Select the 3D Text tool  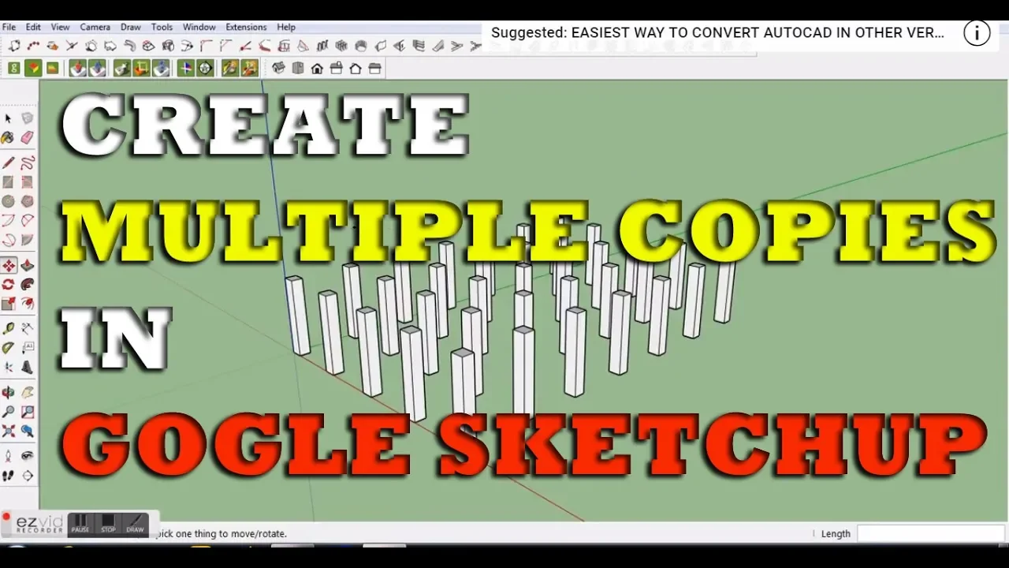pos(28,368)
